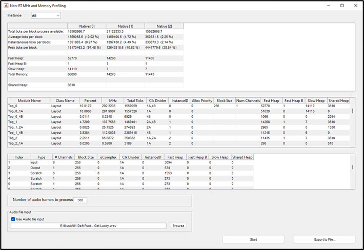Screen dimensions: 364x250
Task: Click the Browse button for audio file
Action: click(x=178, y=225)
